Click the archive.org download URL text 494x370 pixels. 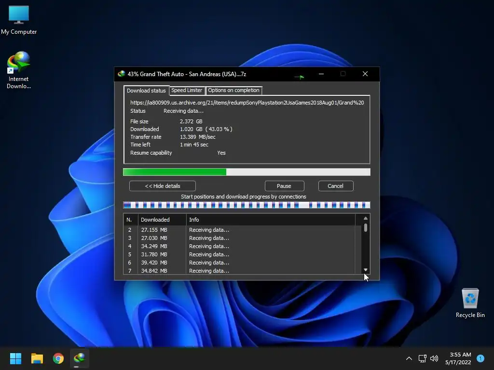click(x=247, y=103)
